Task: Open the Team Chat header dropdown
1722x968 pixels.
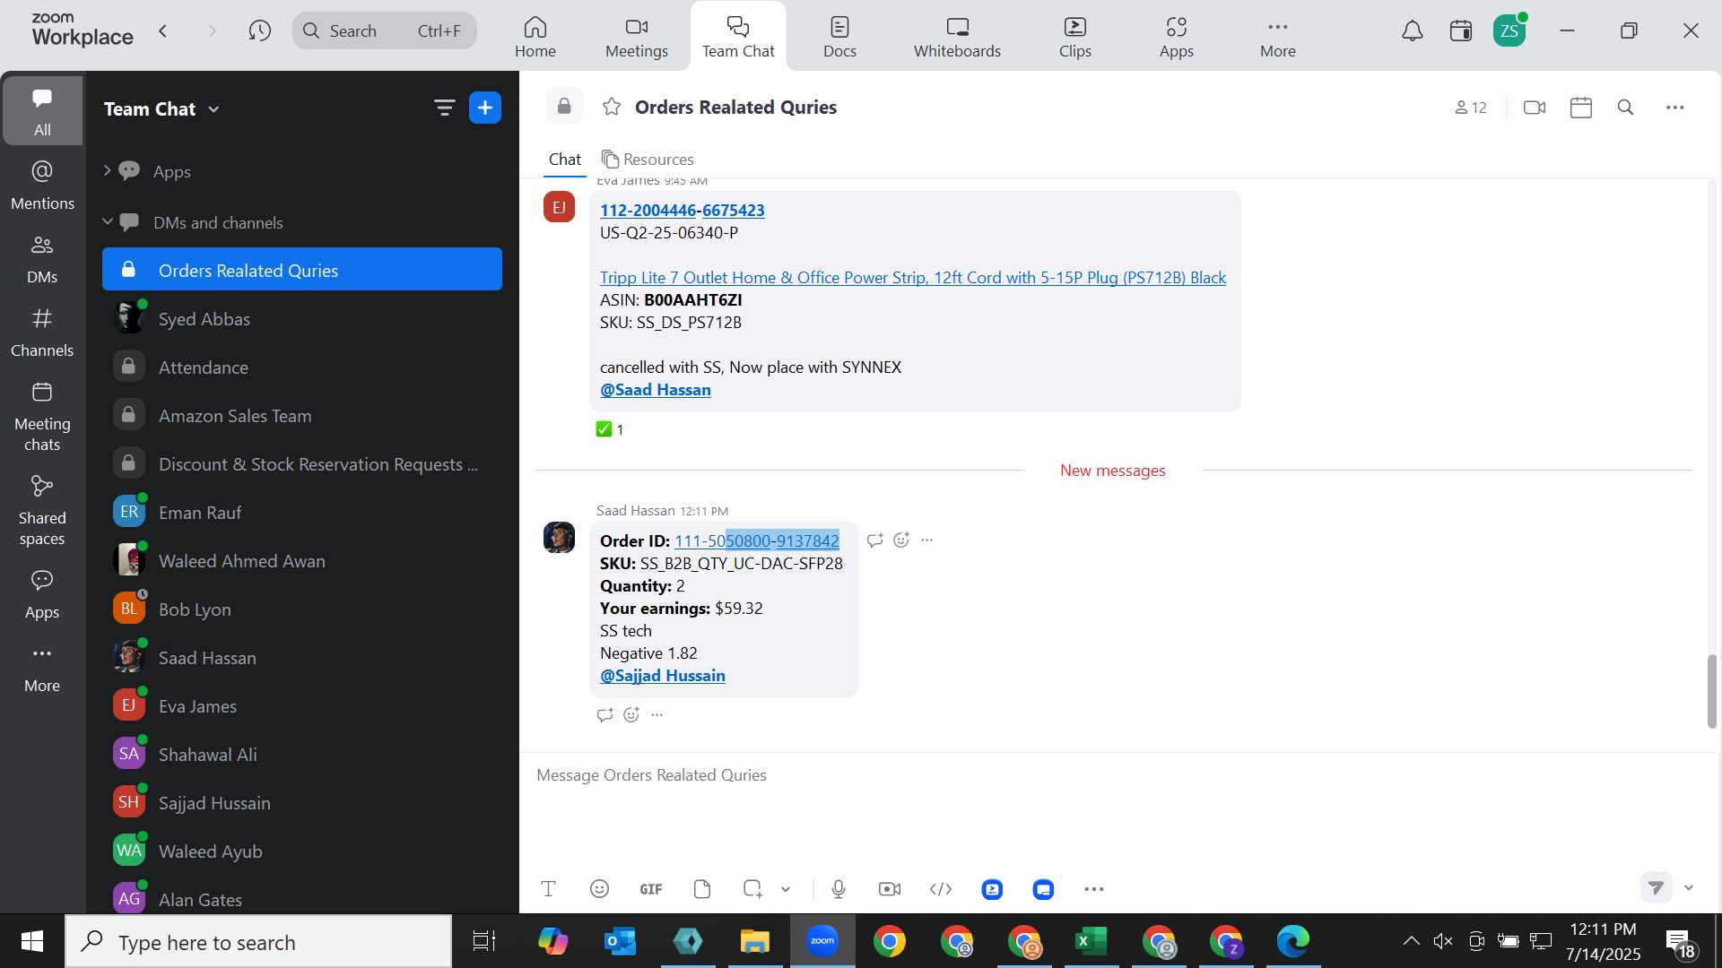Action: (213, 109)
